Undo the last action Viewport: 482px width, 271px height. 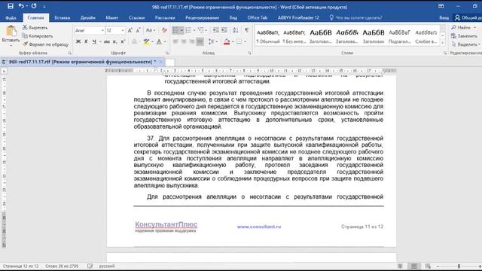[x=21, y=6]
